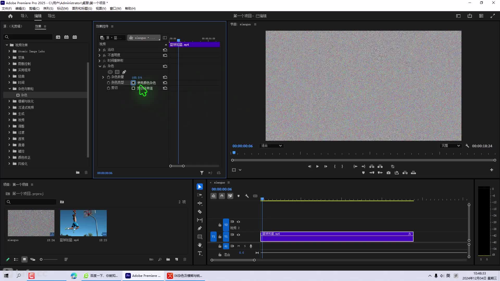Select the Pen tool in tools panel

[200, 228]
